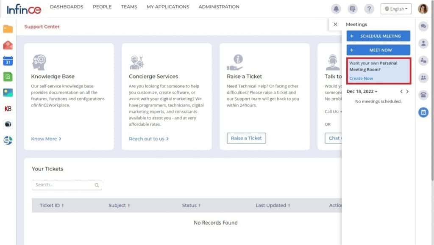Click the 'Meetings' panel heading
The height and width of the screenshot is (245, 434).
click(x=356, y=24)
